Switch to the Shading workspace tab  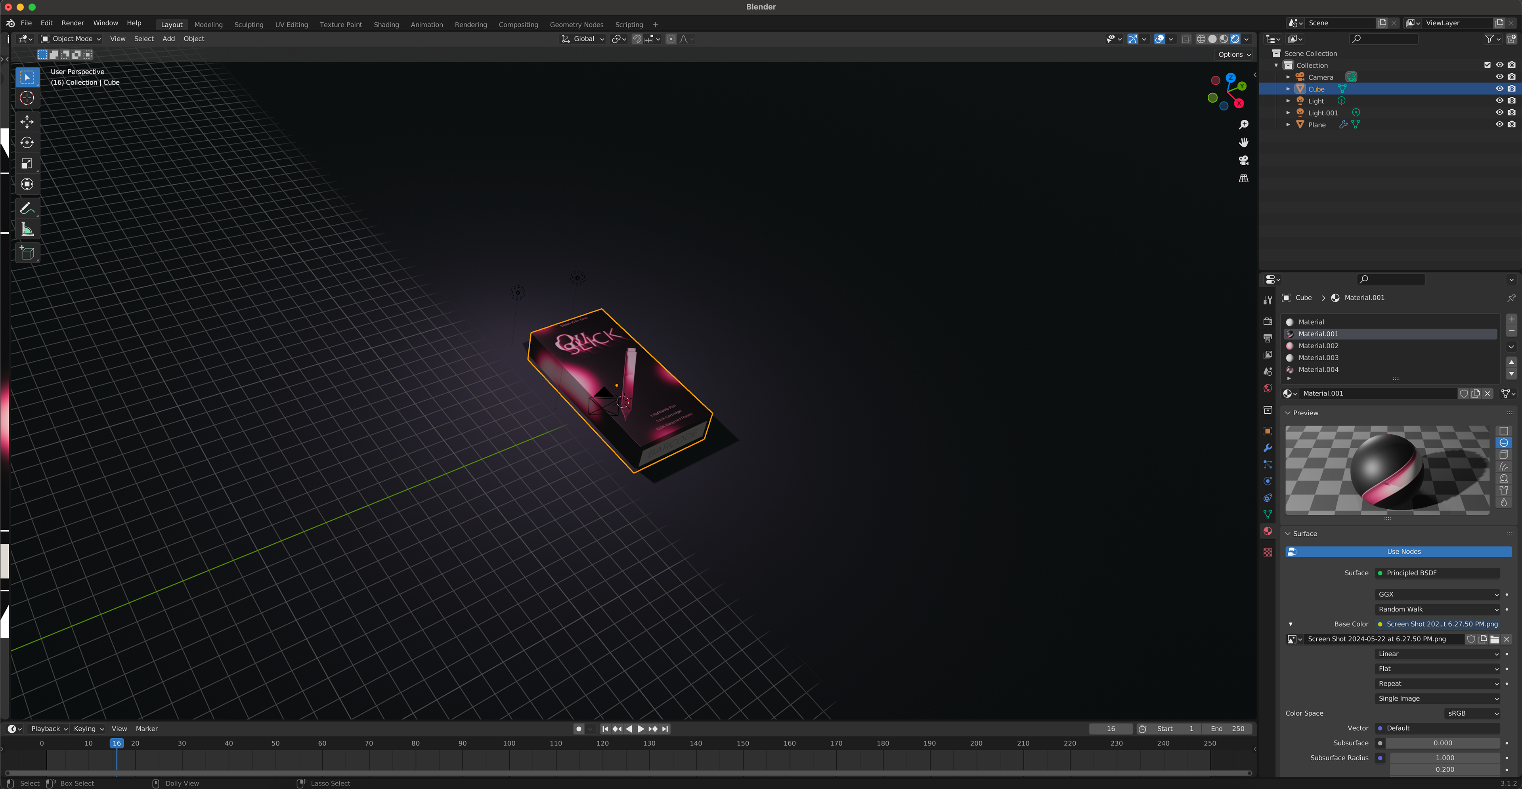point(386,25)
